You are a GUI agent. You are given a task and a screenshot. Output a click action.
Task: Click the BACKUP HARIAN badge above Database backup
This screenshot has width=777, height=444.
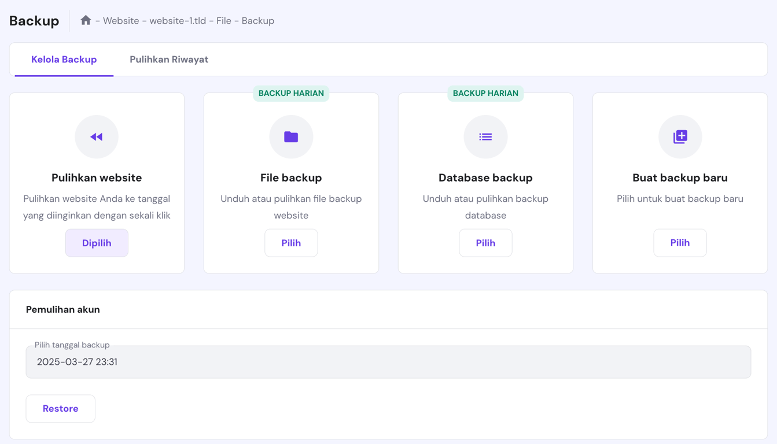485,93
